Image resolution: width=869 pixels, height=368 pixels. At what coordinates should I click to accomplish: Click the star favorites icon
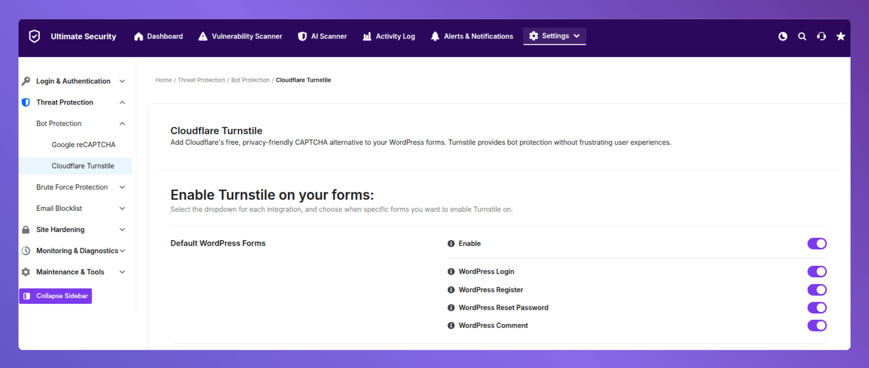[840, 37]
